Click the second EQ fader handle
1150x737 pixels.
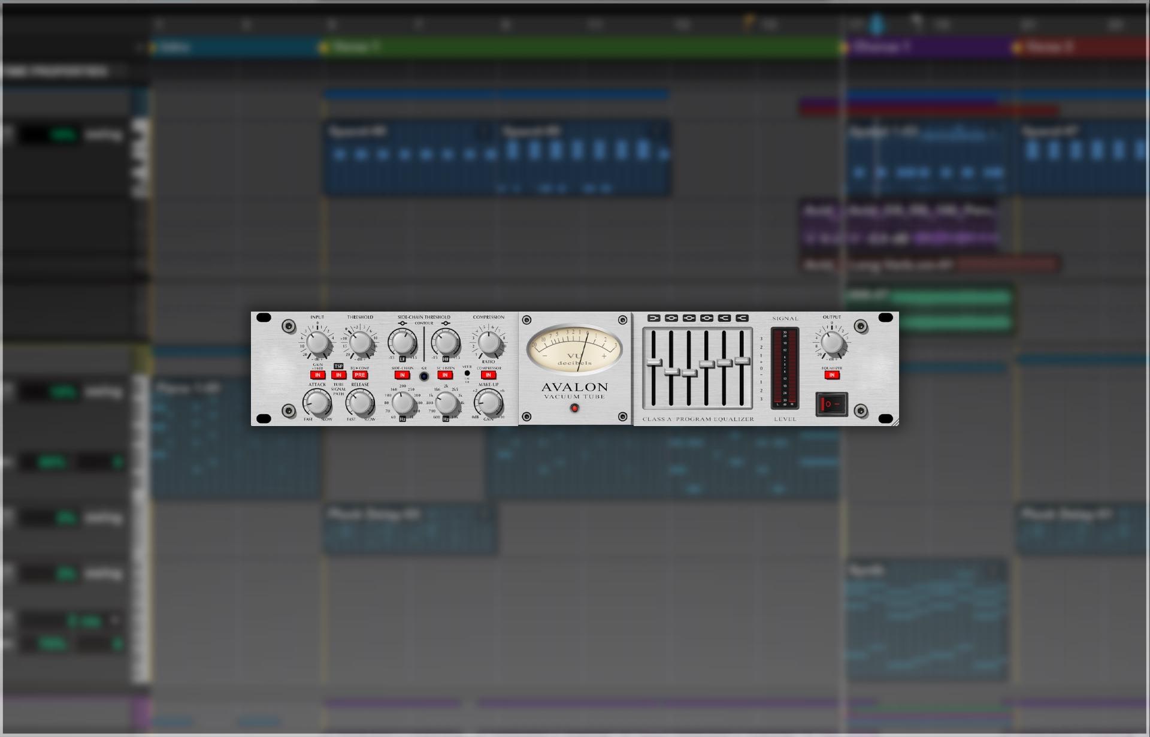[x=671, y=371]
